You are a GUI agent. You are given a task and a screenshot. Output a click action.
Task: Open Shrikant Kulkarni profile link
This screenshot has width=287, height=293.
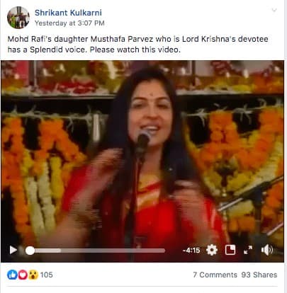68,13
